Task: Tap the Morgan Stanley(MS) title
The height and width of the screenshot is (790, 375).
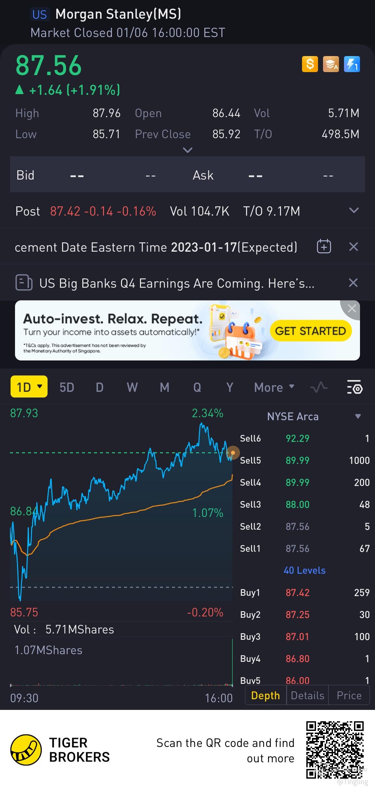Action: (x=118, y=14)
